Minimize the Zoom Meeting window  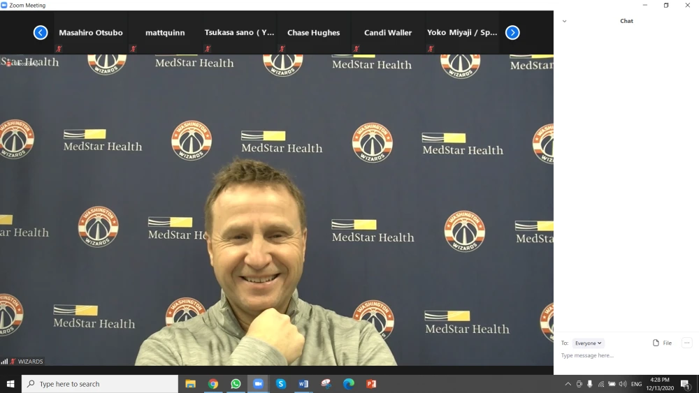click(x=645, y=6)
